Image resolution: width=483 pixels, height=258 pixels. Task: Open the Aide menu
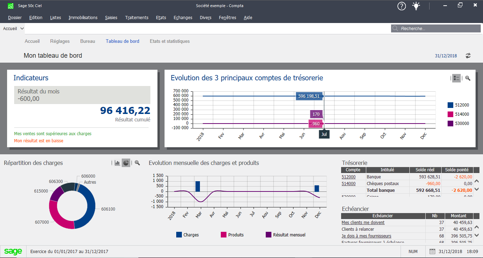pyautogui.click(x=248, y=18)
